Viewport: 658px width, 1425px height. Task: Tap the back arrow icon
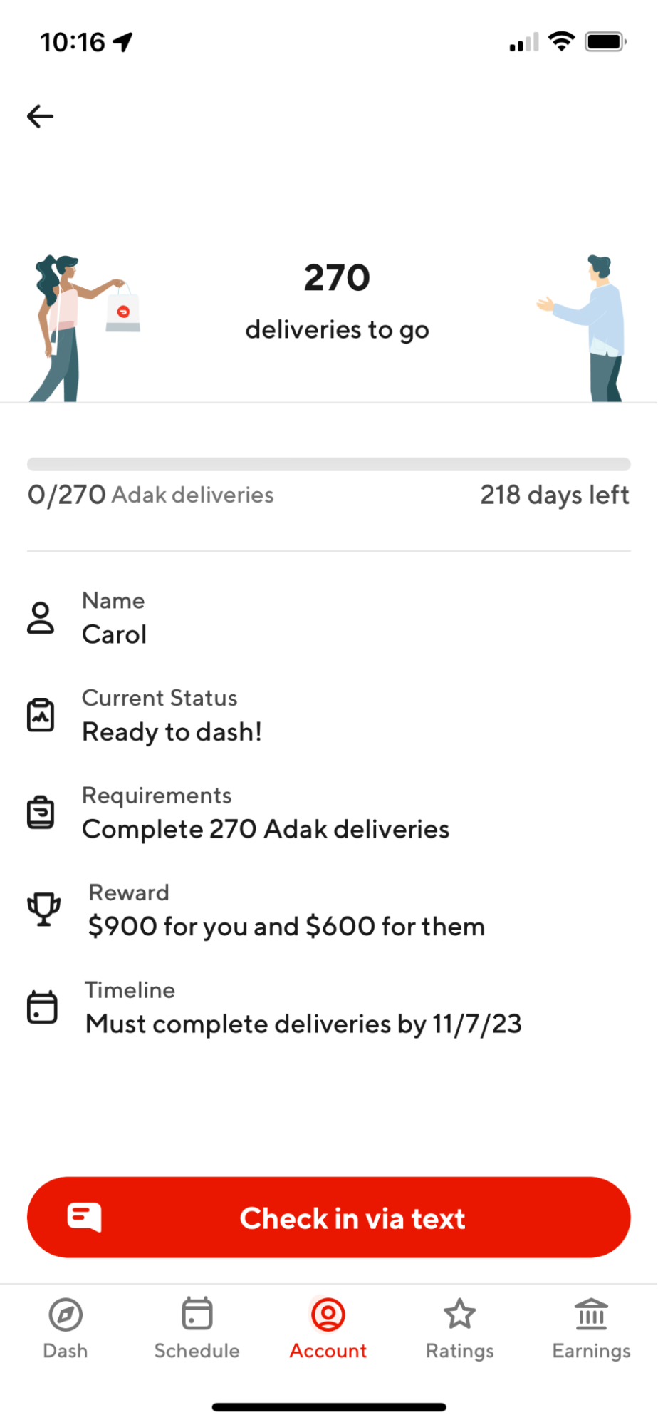click(41, 116)
